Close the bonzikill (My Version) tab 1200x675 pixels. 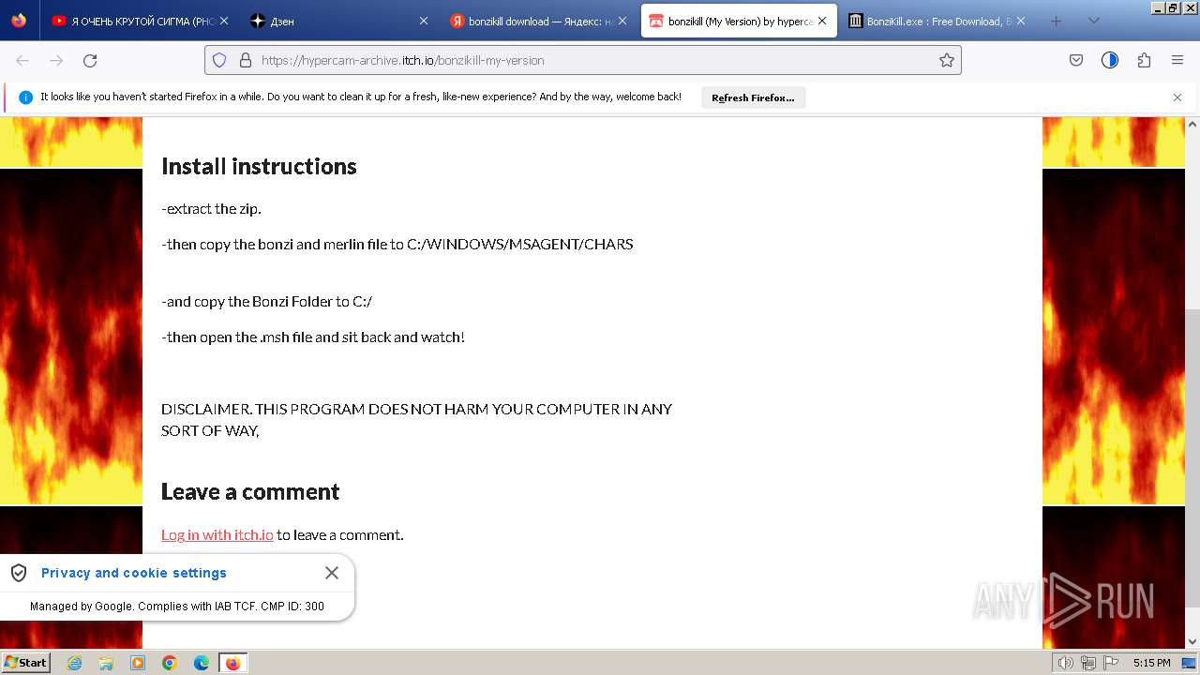coord(822,21)
